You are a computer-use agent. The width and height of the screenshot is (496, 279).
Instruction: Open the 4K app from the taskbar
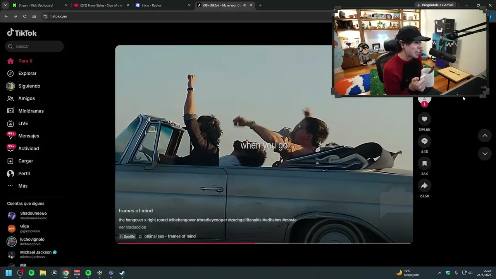coord(54,273)
